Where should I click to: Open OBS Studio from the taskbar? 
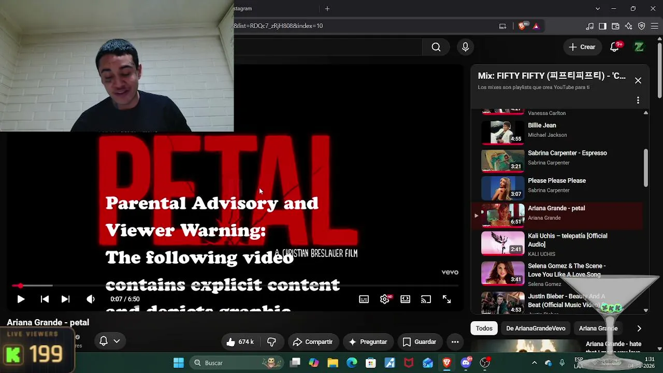(485, 363)
